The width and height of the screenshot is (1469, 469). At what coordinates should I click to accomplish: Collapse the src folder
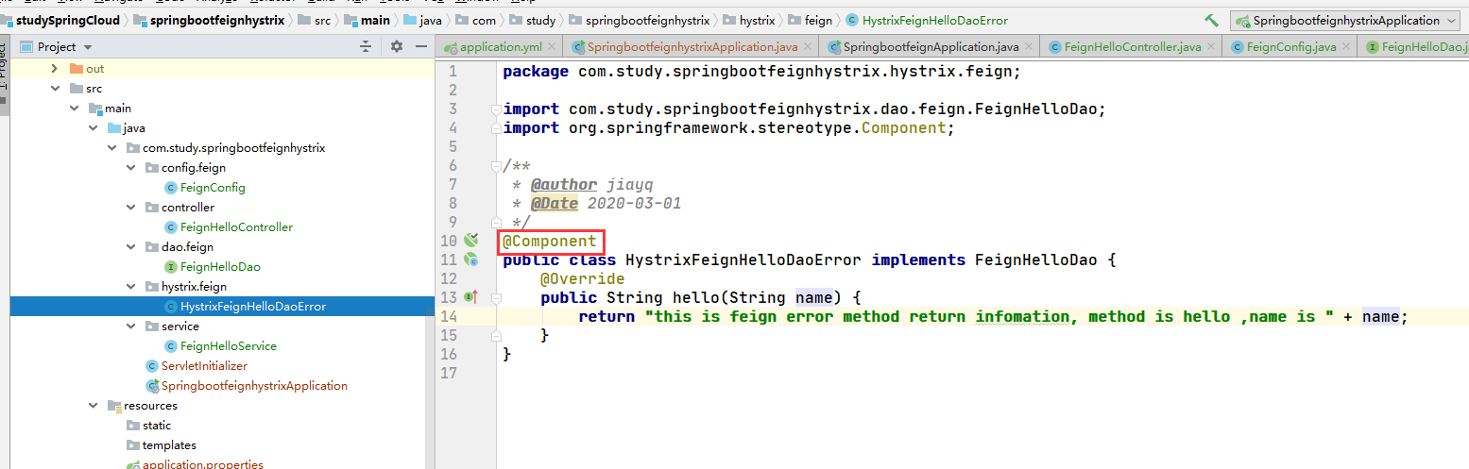coord(55,89)
